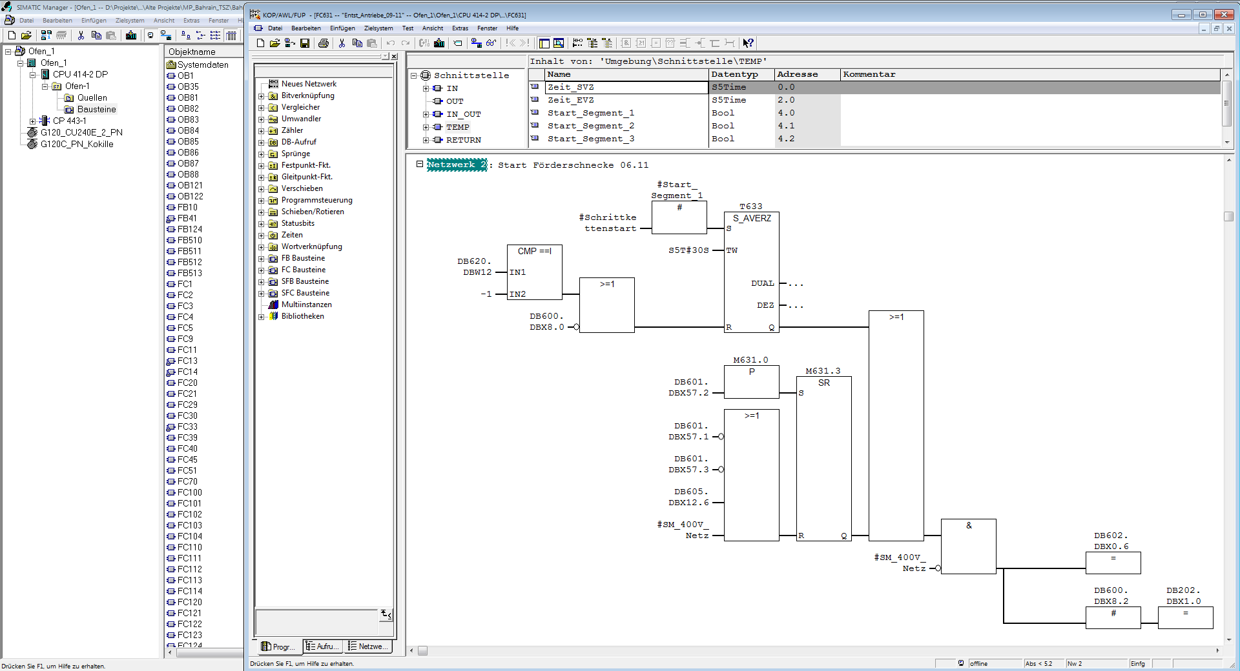
Task: Select the Bausteine folder in the project tree
Action: point(96,110)
